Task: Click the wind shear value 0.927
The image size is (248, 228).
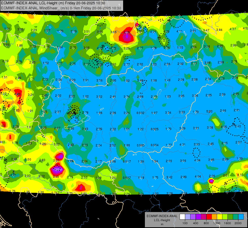Action: point(127,178)
